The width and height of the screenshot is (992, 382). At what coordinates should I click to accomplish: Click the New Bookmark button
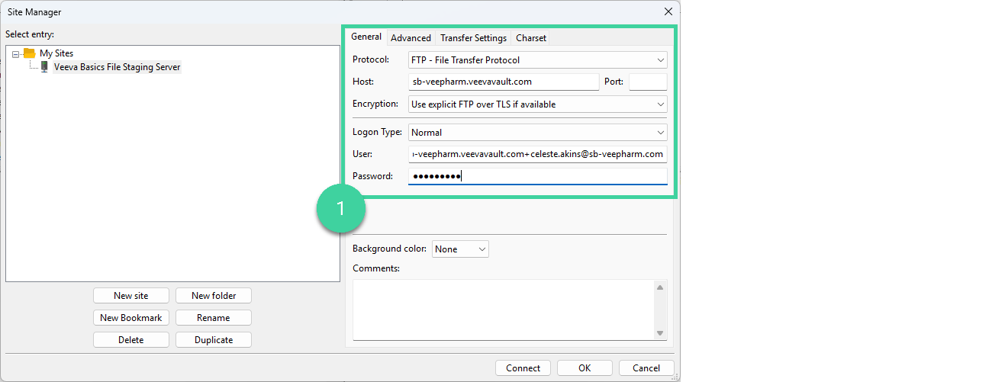(x=131, y=318)
